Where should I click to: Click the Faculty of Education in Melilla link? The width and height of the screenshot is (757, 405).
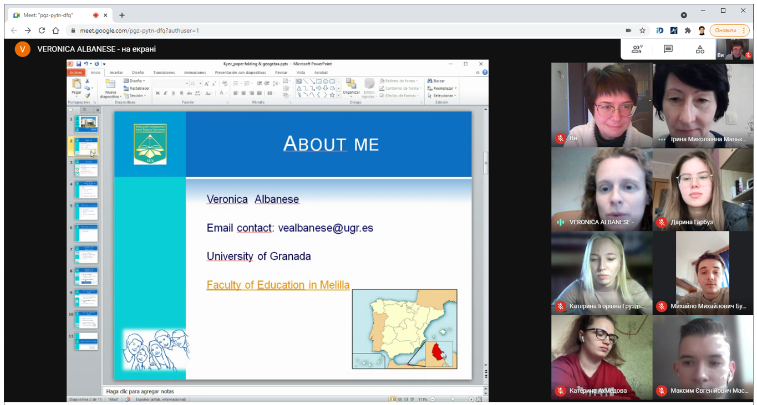(278, 285)
